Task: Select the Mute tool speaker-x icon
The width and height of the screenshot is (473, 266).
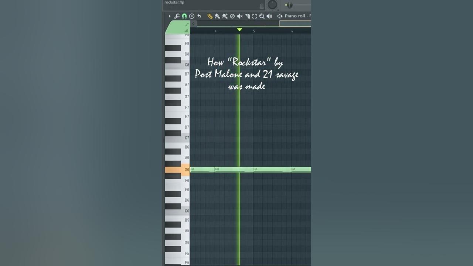Action: click(x=240, y=16)
